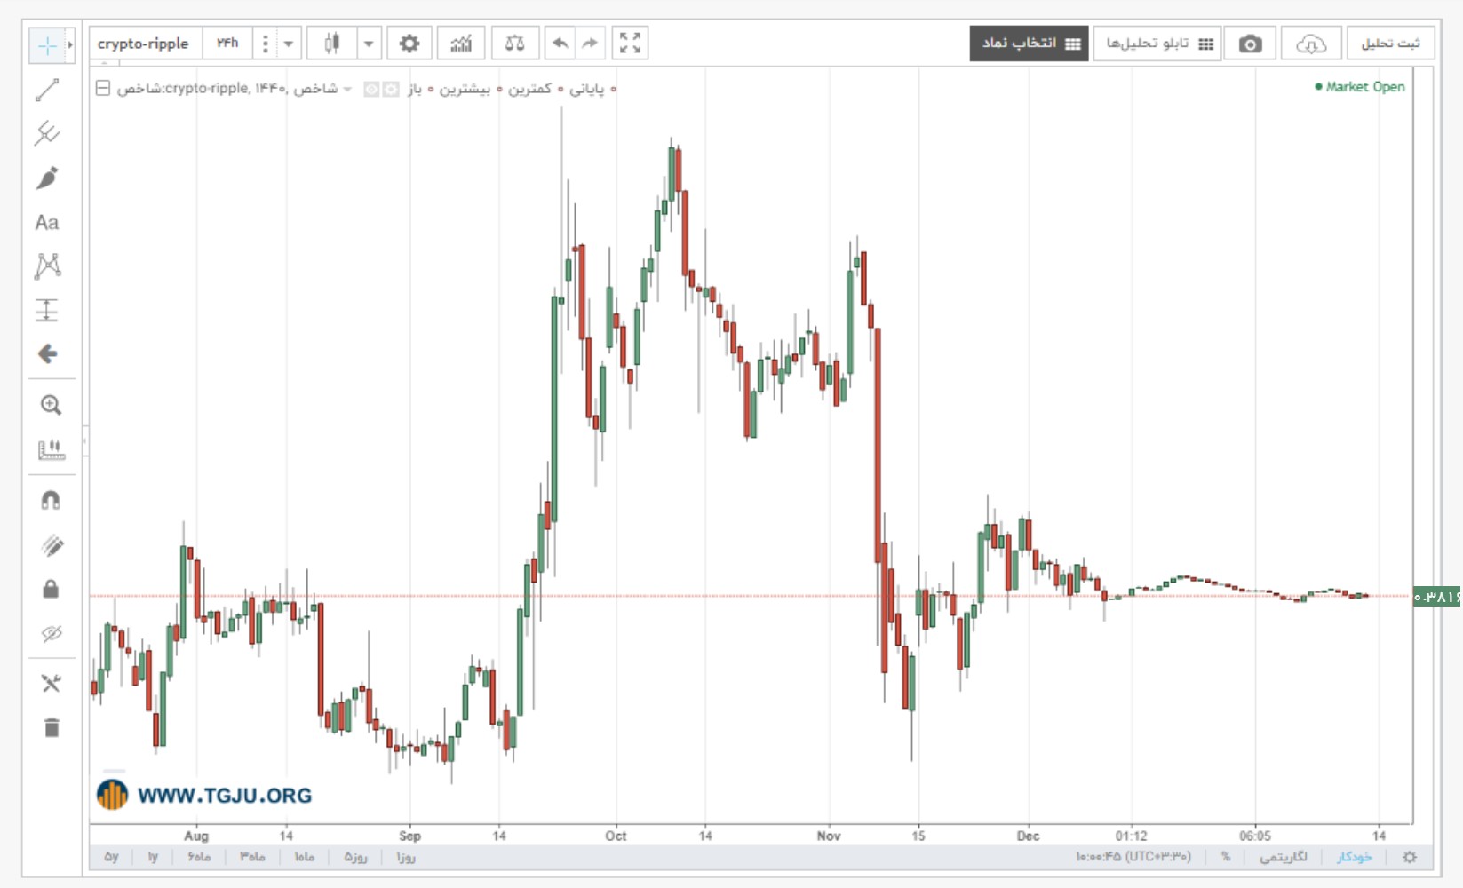Select the trend line drawing tool
The height and width of the screenshot is (888, 1463).
click(x=47, y=90)
